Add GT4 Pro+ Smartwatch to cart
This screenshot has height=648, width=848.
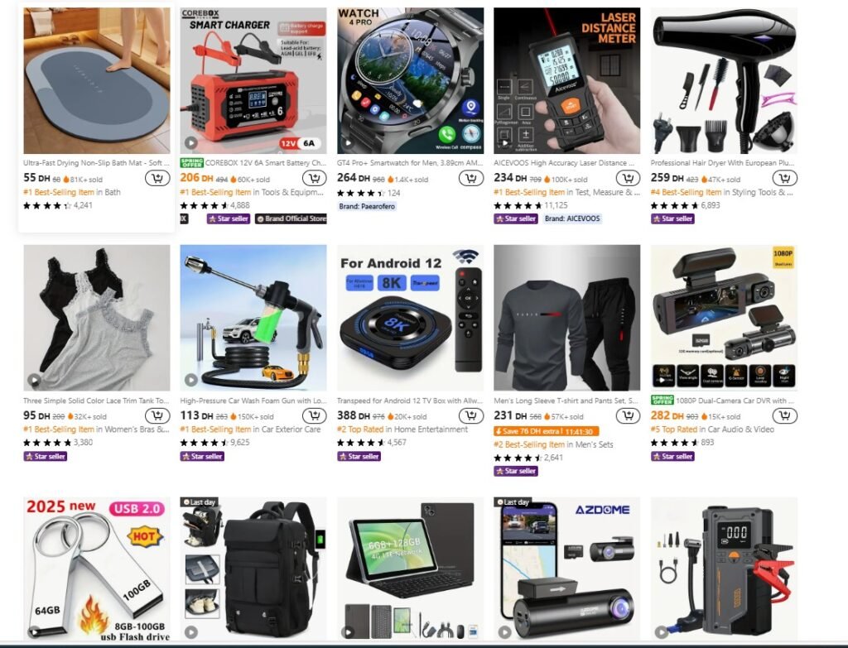point(471,178)
